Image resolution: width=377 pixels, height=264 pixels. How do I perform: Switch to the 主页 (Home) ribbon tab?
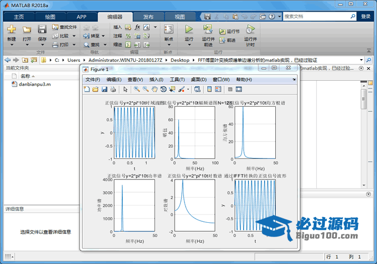pos(19,17)
